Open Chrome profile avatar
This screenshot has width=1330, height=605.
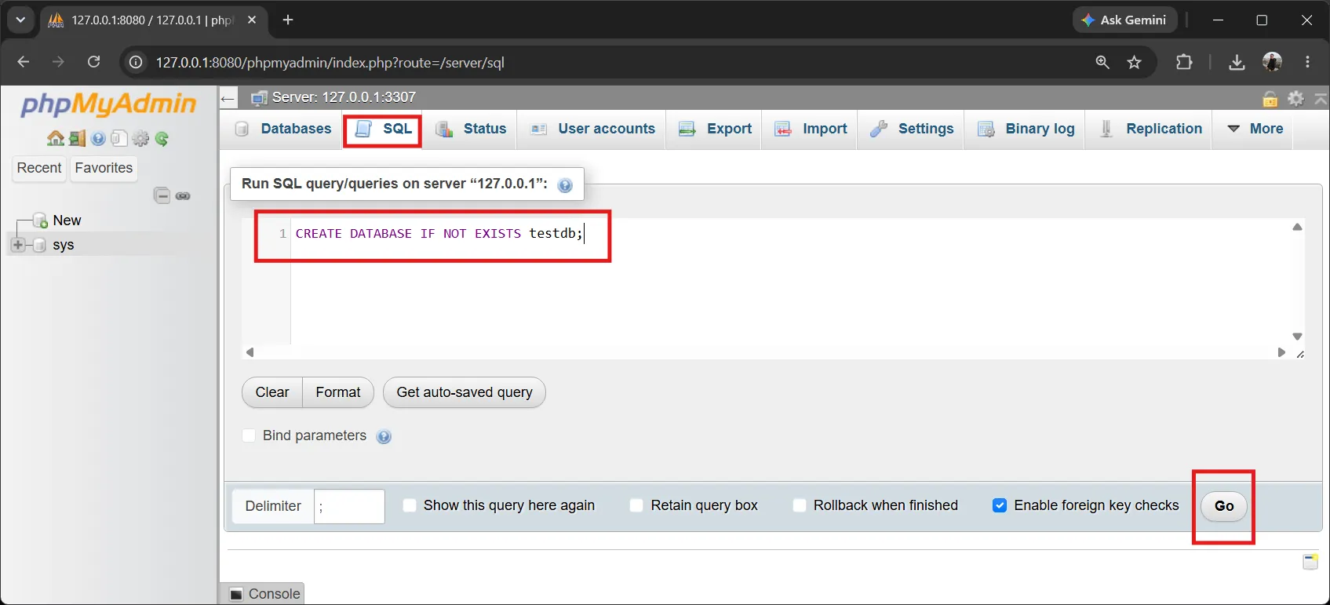click(1272, 62)
